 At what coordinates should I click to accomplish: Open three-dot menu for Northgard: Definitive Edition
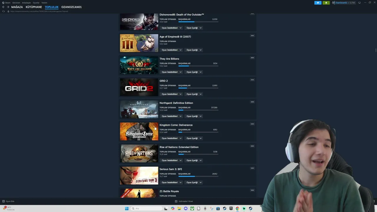(x=252, y=102)
